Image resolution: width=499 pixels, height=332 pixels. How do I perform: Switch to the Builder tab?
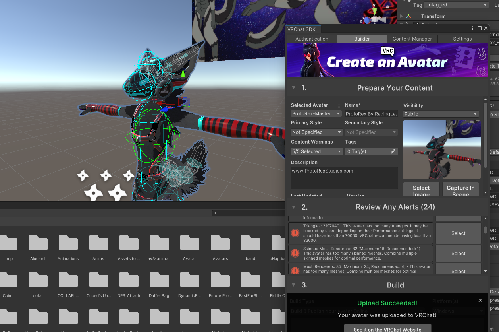click(362, 39)
